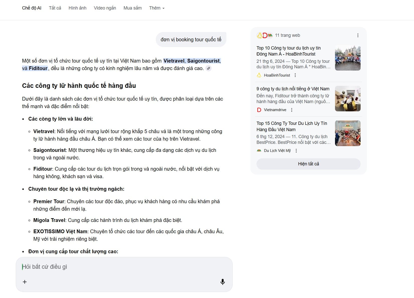The image size is (414, 298).
Task: Open three-dot options next to Du Lịch Việt Mỹ
Action: 296,151
